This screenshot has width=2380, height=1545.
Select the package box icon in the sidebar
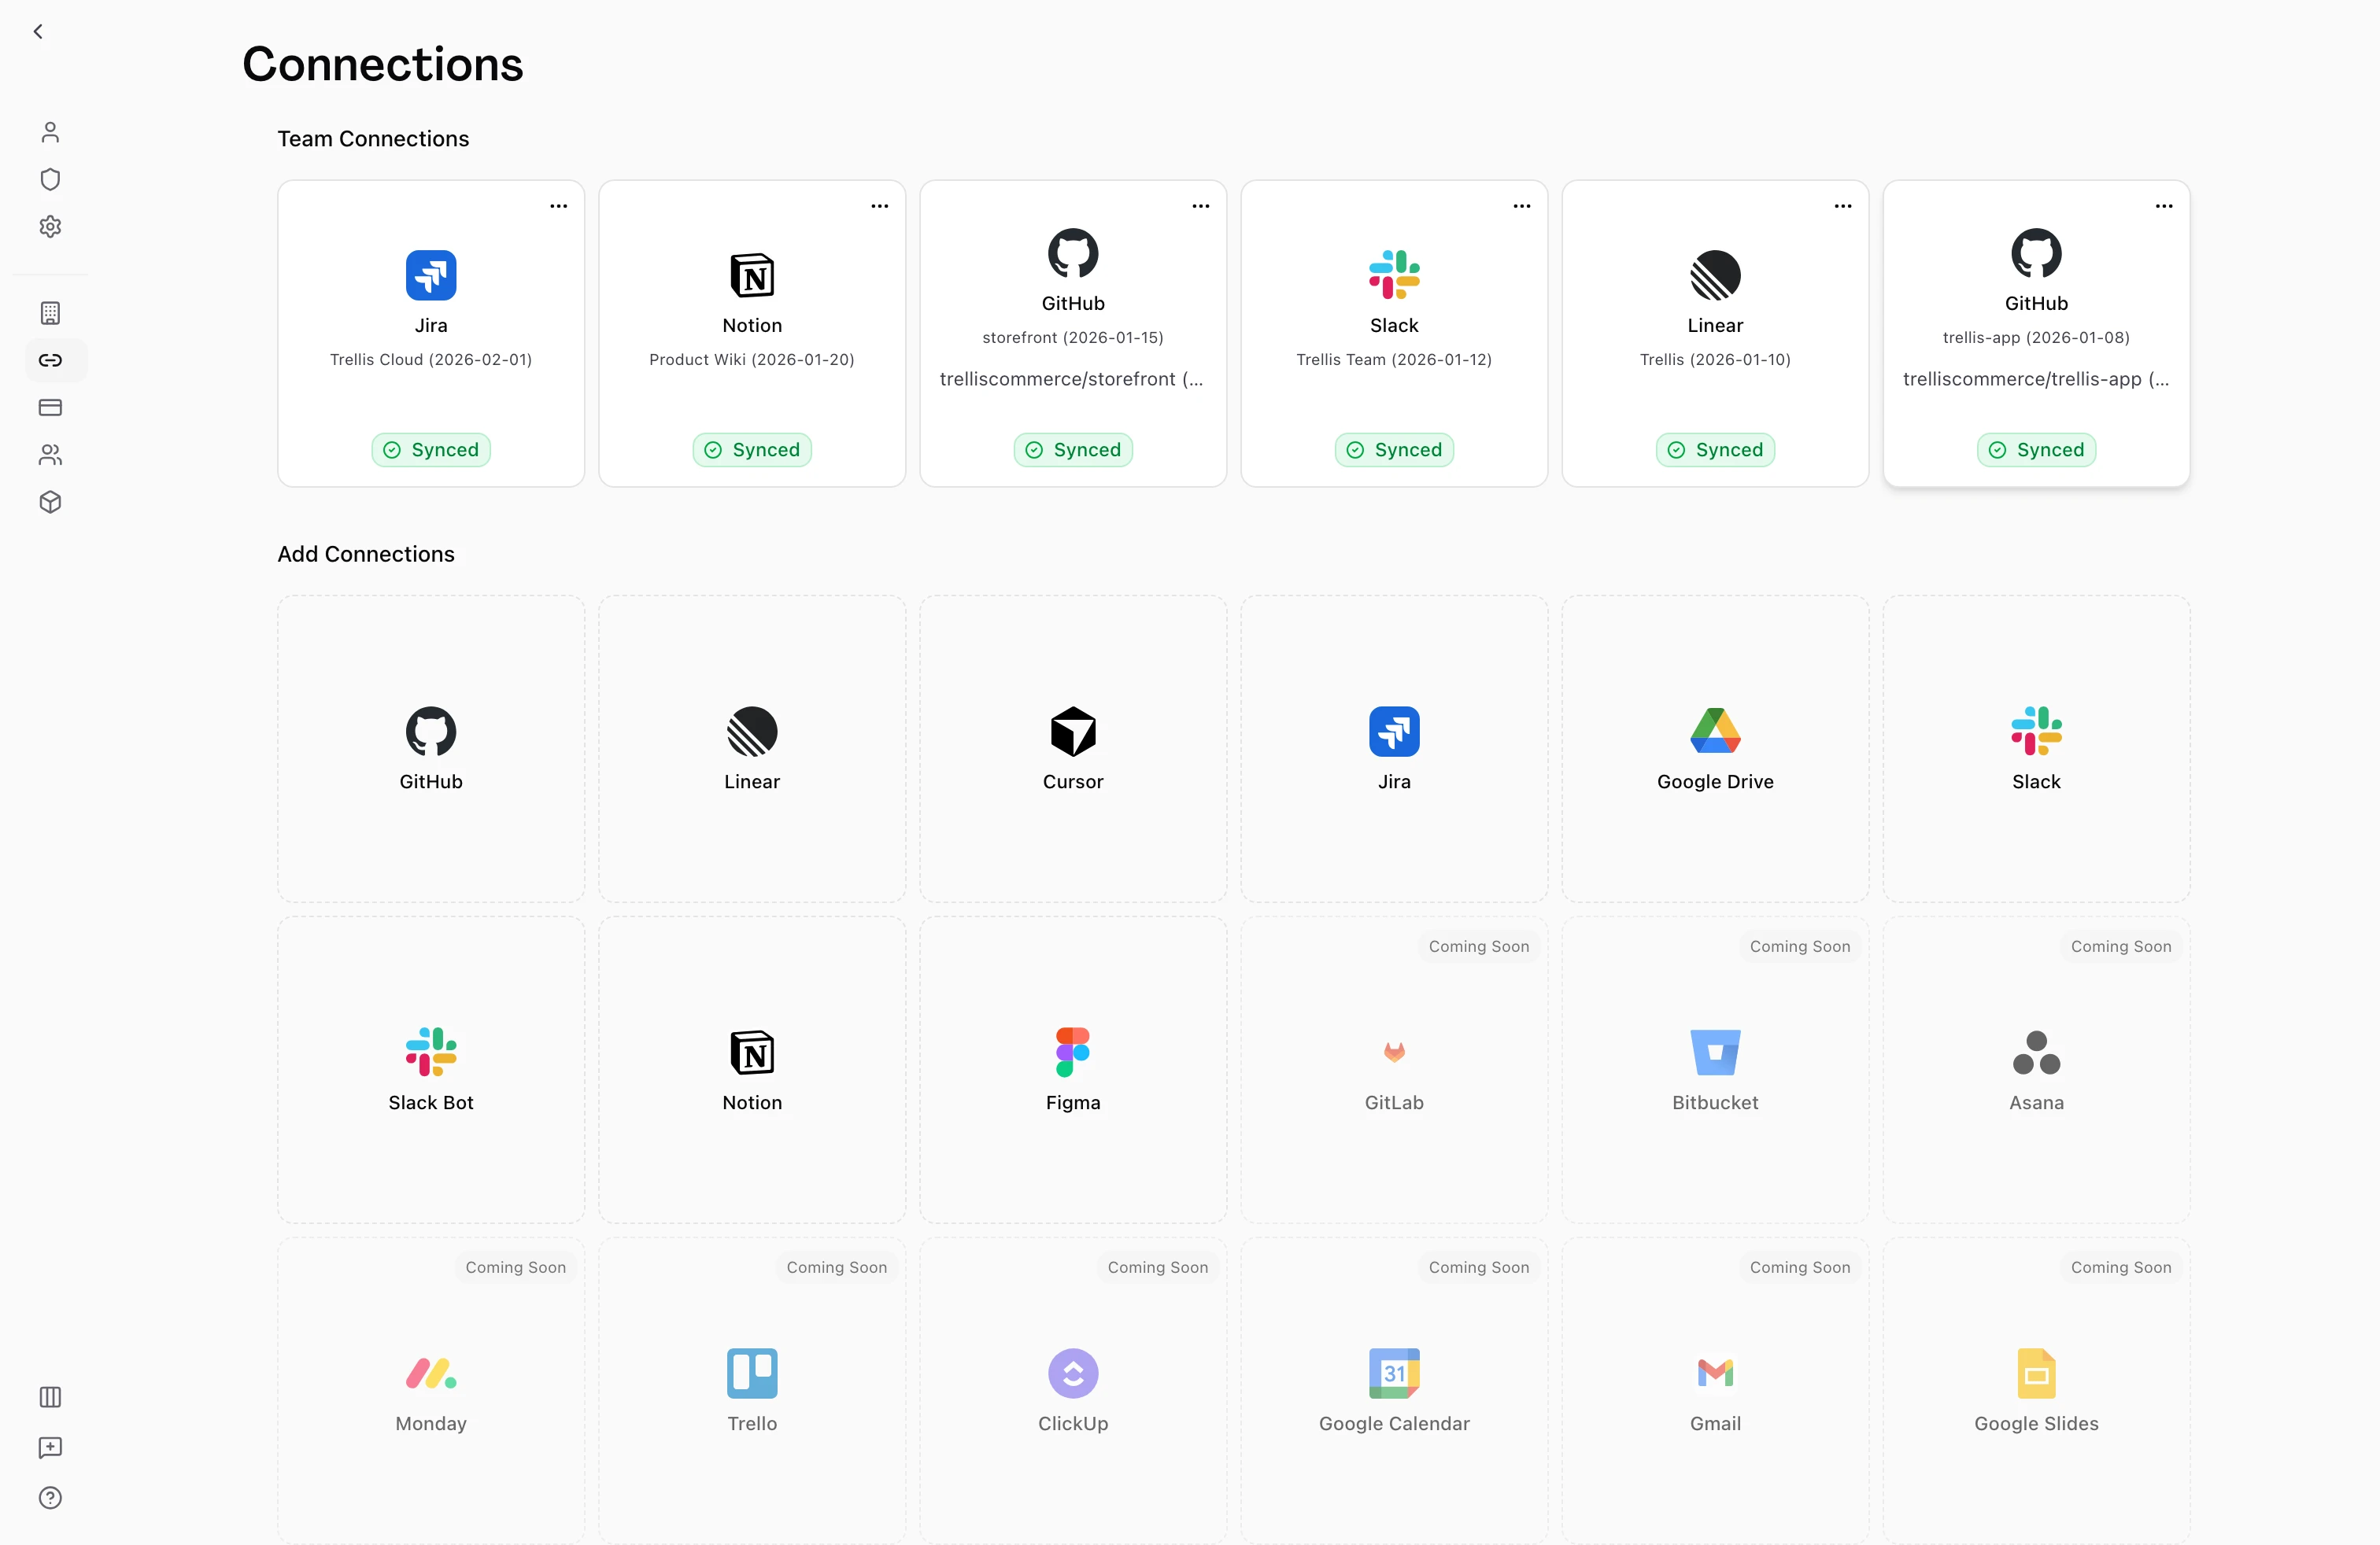click(50, 502)
